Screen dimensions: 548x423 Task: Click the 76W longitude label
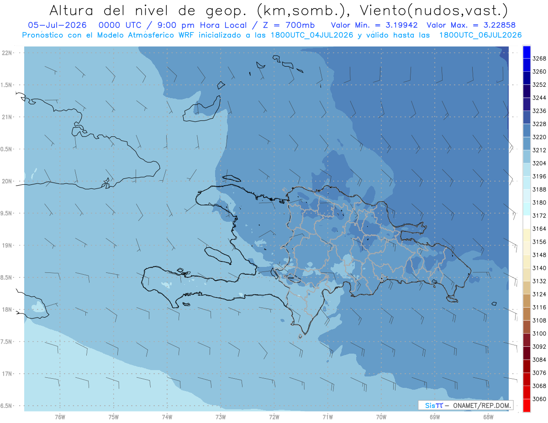click(60, 417)
